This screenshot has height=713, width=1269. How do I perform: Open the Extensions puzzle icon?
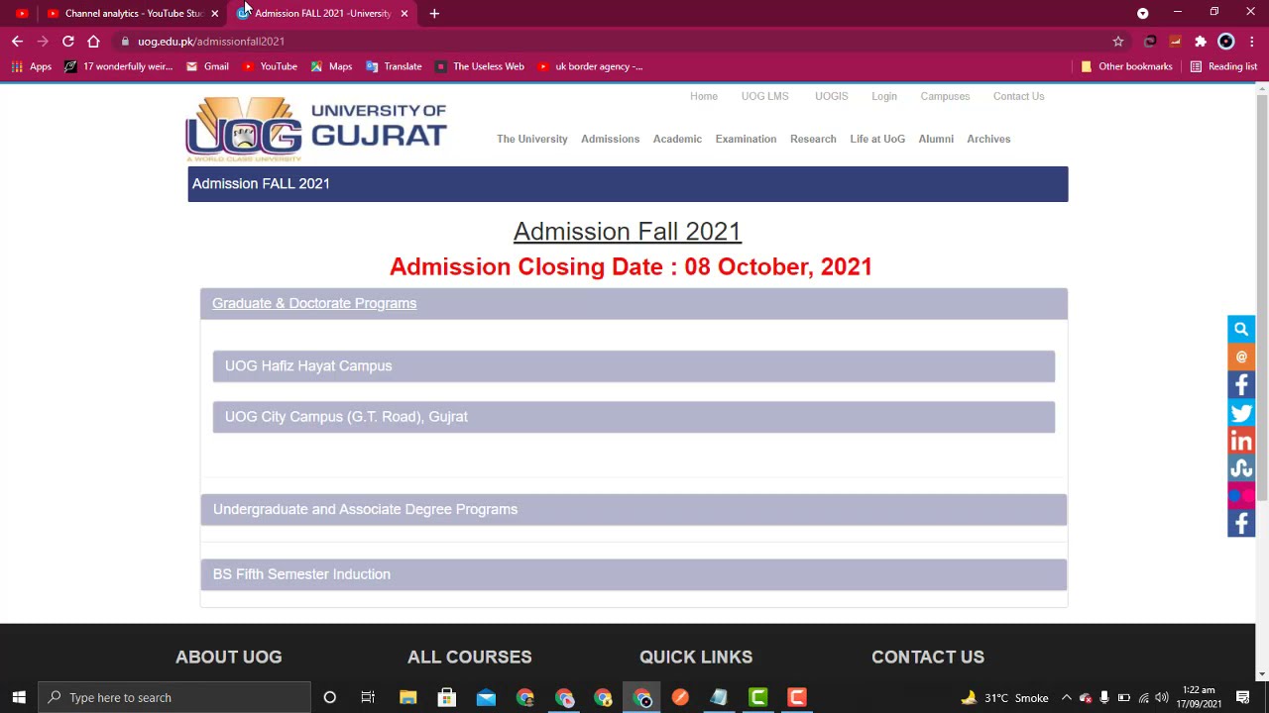coord(1201,41)
